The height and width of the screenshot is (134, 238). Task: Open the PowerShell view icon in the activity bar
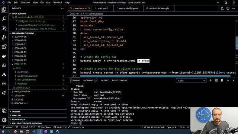4,65
